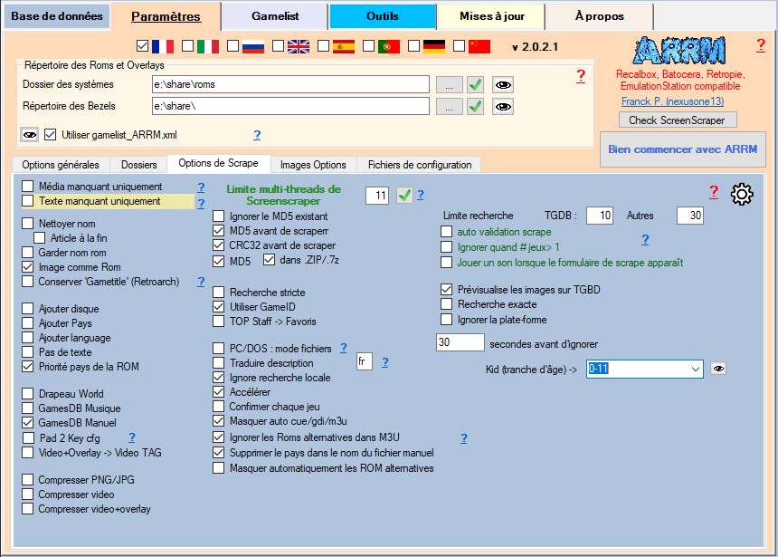Viewport: 778px width, 557px height.
Task: Click the United Kingdom flag icon
Action: 299,46
